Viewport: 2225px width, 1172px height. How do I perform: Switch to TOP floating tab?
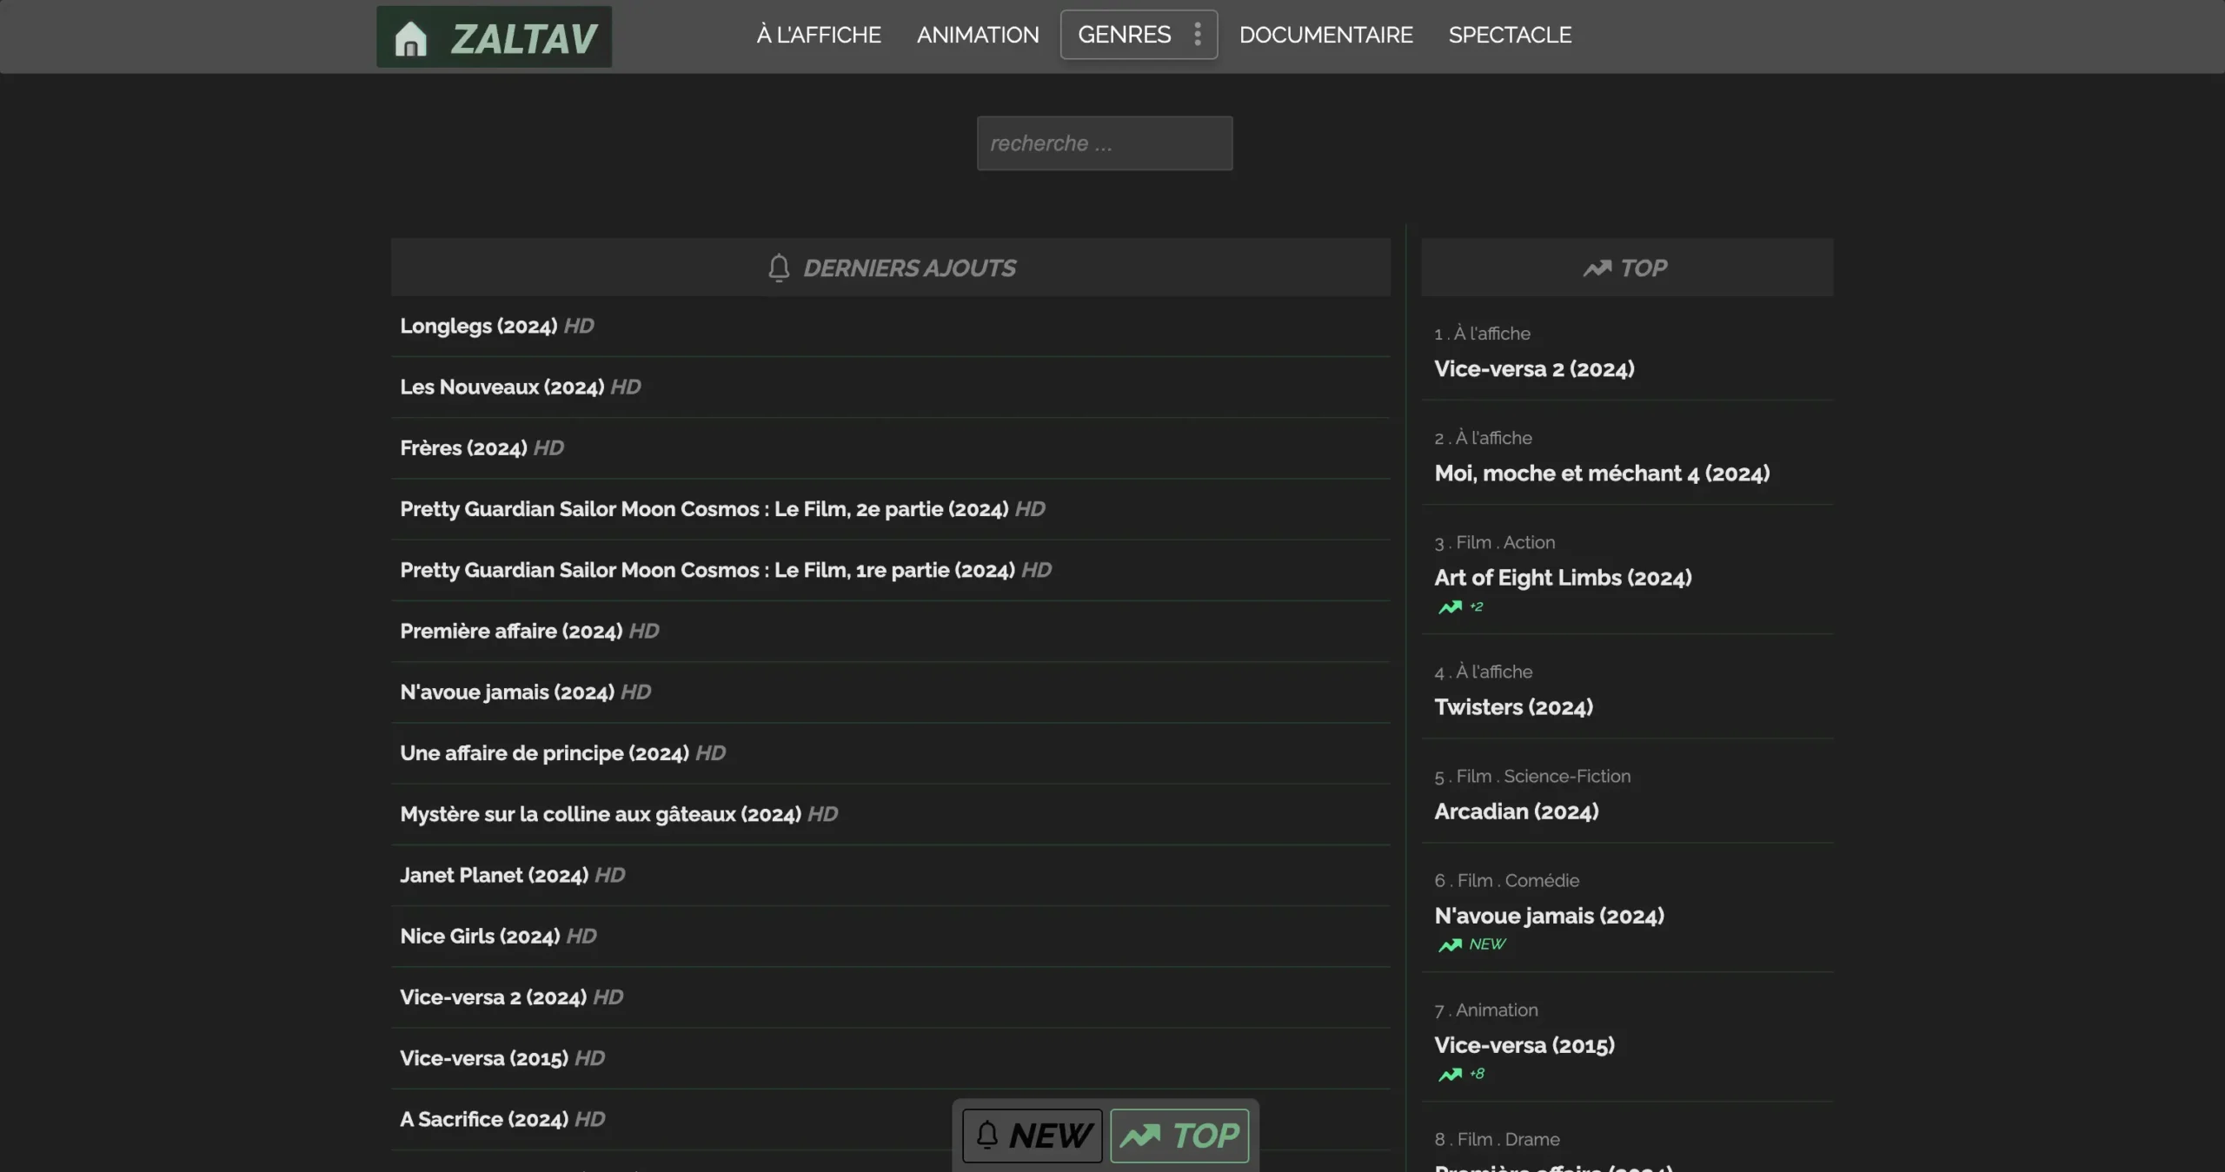[1179, 1136]
